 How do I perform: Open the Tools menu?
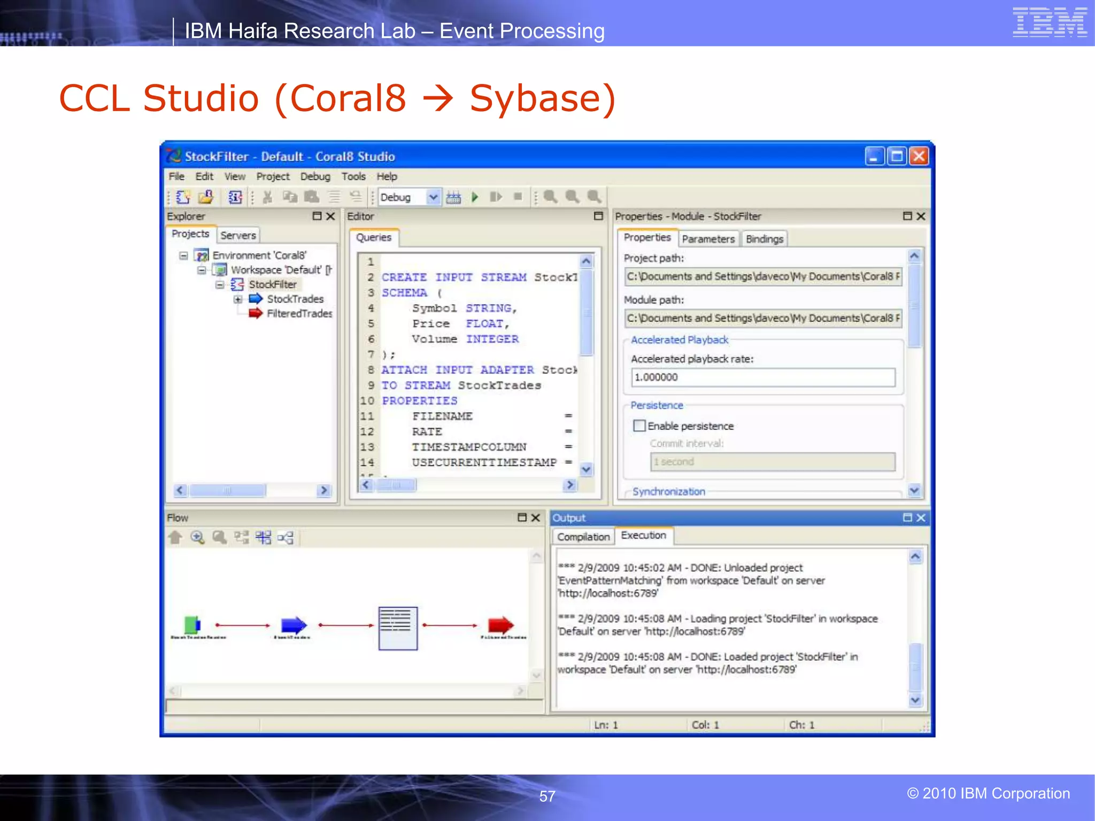pyautogui.click(x=353, y=176)
